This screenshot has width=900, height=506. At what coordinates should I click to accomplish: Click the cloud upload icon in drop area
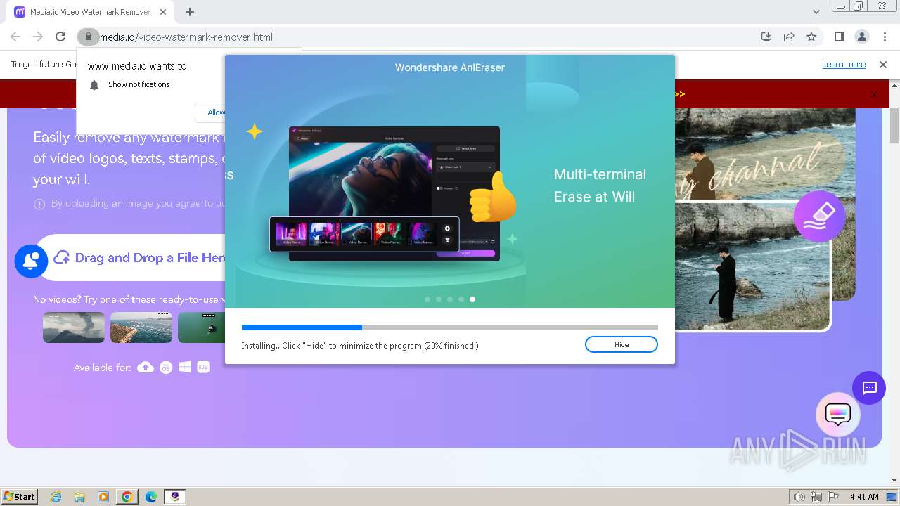pyautogui.click(x=62, y=258)
